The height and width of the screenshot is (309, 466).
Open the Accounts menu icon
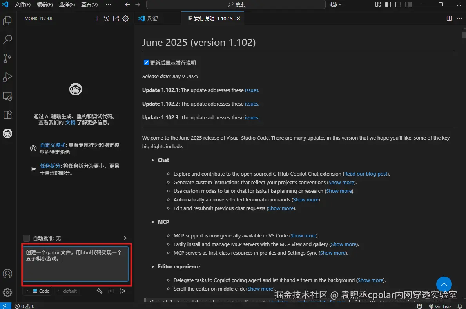7,274
